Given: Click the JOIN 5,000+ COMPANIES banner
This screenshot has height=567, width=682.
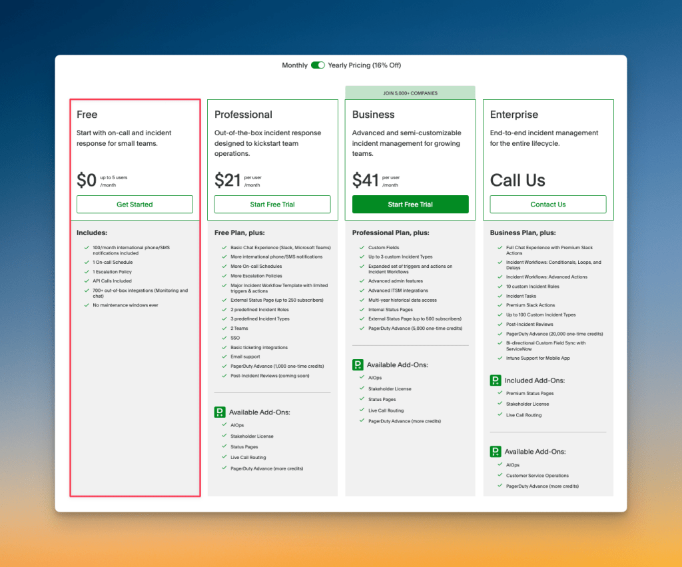Looking at the screenshot, I should pyautogui.click(x=410, y=92).
